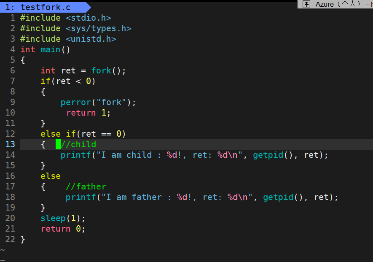The width and height of the screenshot is (373, 262).
Task: Click line number 13 in gutter
Action: point(10,144)
